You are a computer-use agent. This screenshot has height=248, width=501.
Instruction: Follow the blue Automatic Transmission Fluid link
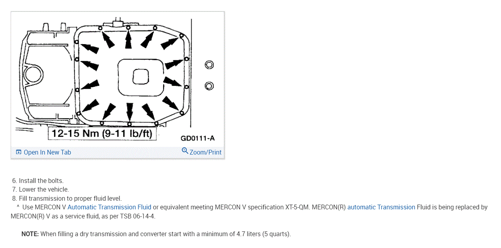point(109,207)
